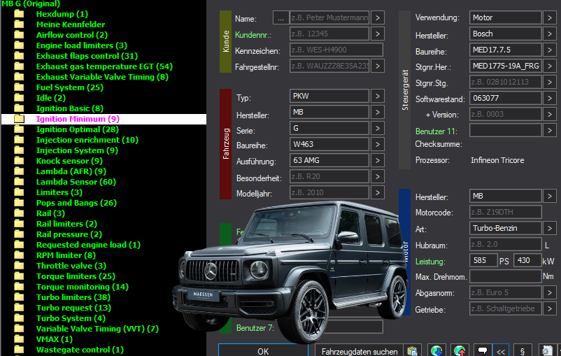Click the folder icon beside RPM limiter (8)
The image size is (561, 356).
(x=19, y=255)
